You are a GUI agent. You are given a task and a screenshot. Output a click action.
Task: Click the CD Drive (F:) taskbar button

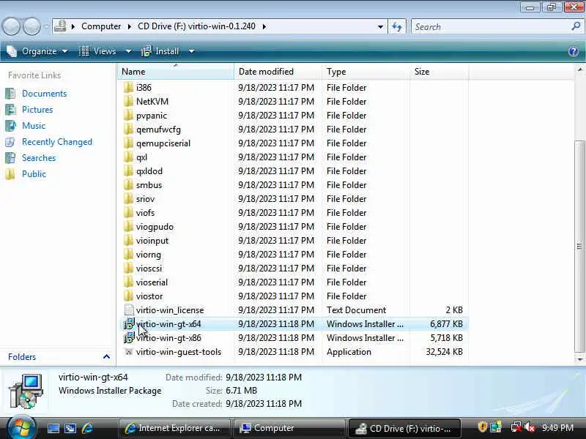[404, 428]
